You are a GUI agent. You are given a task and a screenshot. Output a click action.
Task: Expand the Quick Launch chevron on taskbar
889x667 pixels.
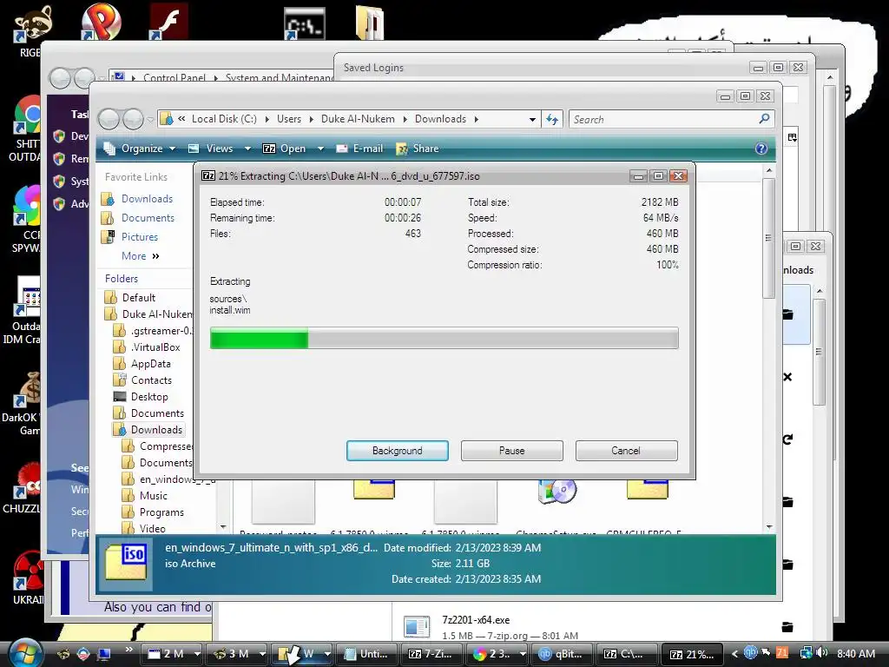pos(128,650)
